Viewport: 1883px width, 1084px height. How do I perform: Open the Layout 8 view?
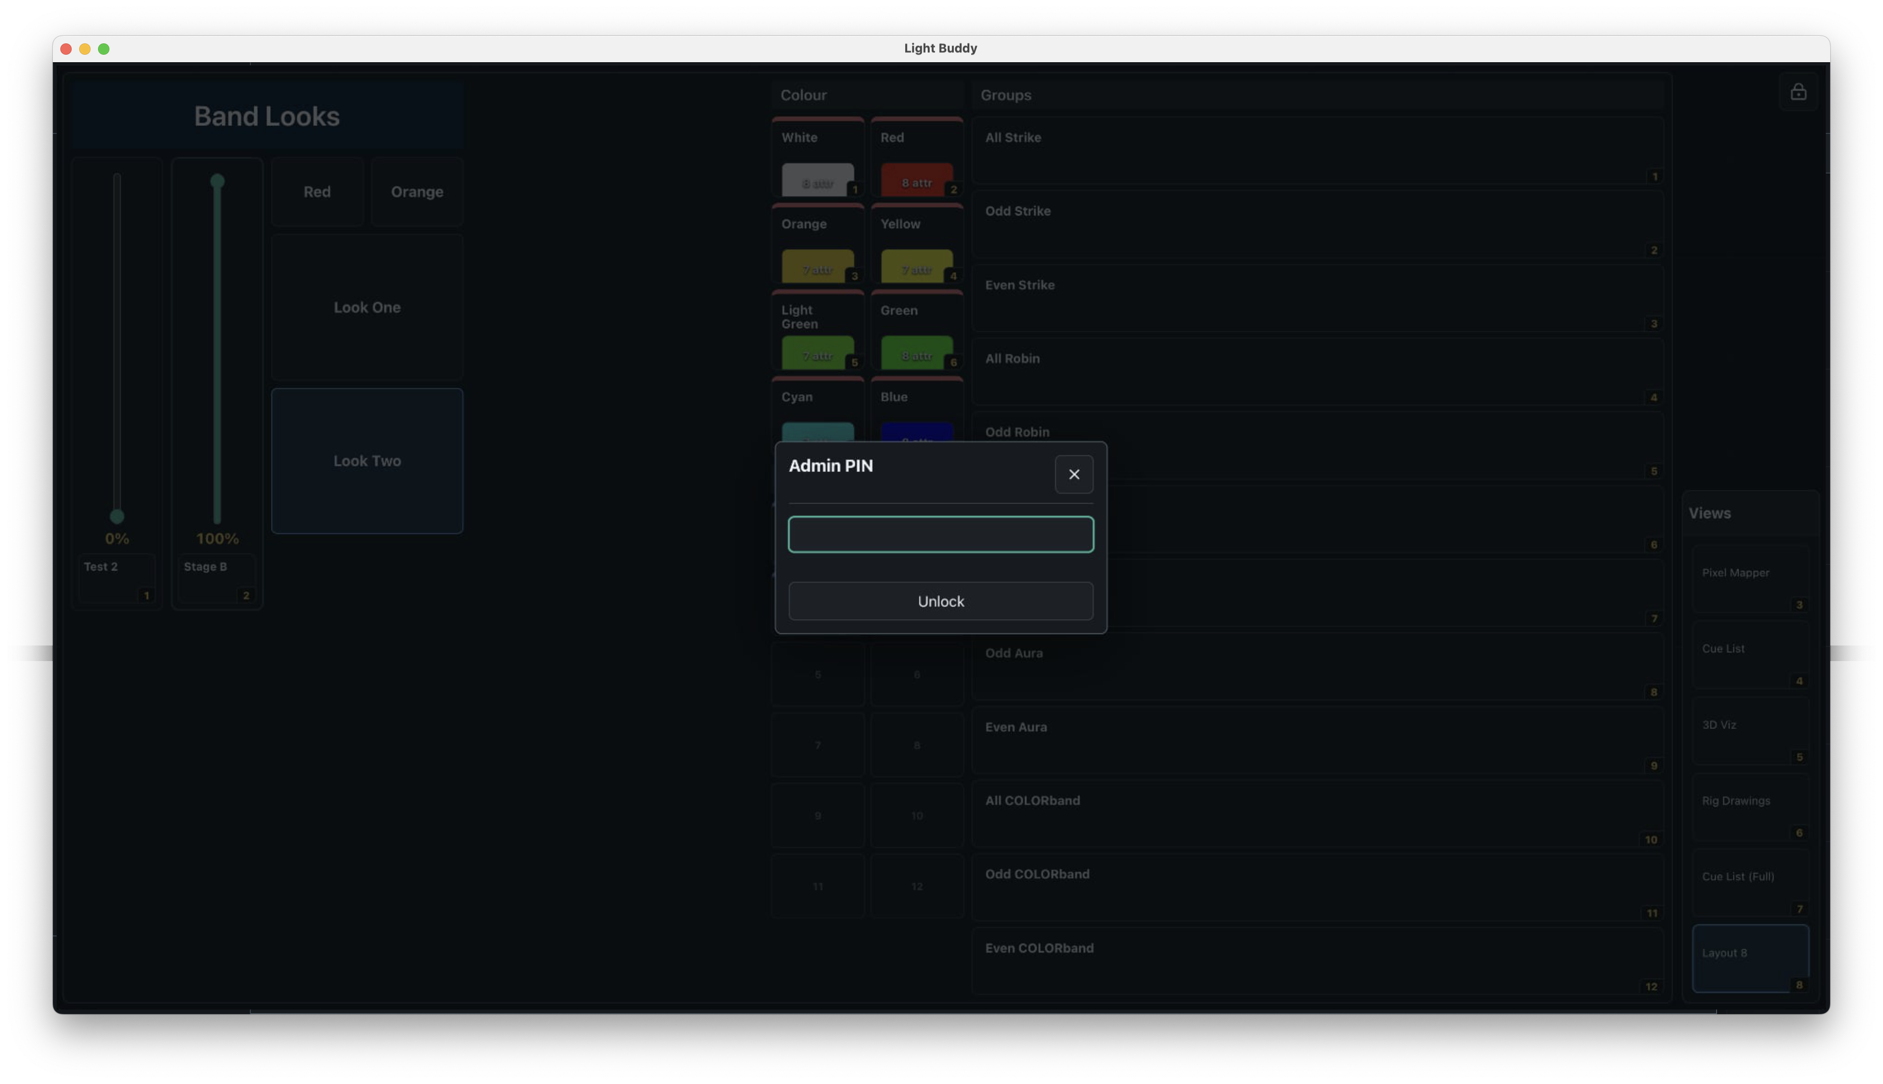(1751, 959)
